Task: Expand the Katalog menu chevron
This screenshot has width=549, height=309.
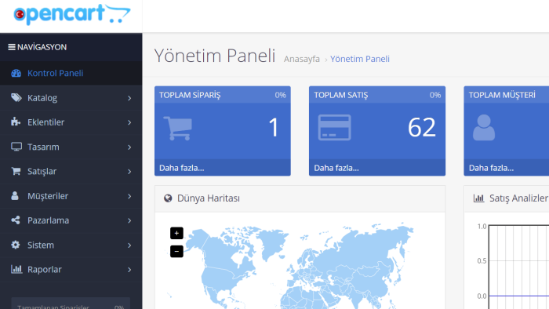Action: tap(129, 98)
